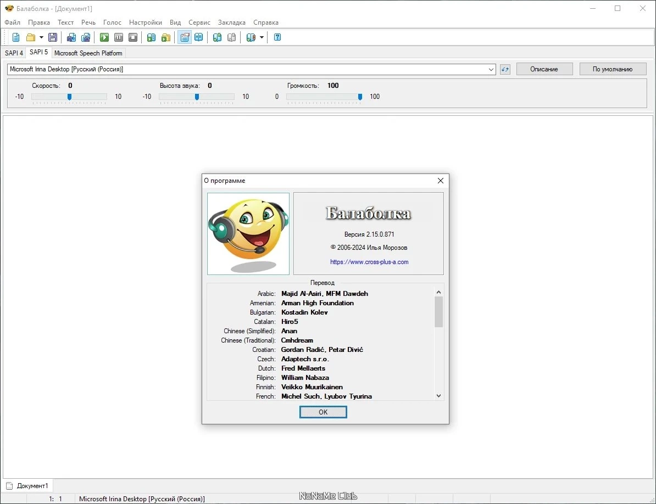Click the Громкость slider handle
The height and width of the screenshot is (504, 656).
[360, 97]
